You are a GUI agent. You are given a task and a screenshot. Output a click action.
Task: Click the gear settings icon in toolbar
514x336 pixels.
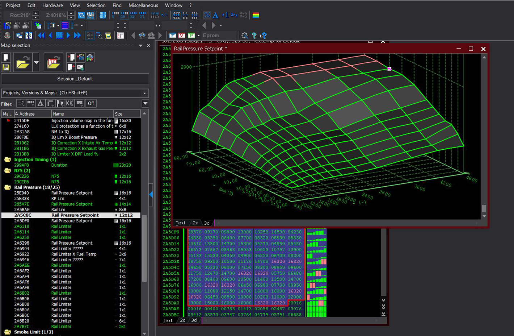(245, 35)
